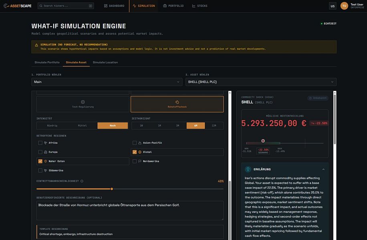The width and height of the screenshot is (367, 240).
Task: Switch to the Simulate Location tab
Action: (105, 62)
